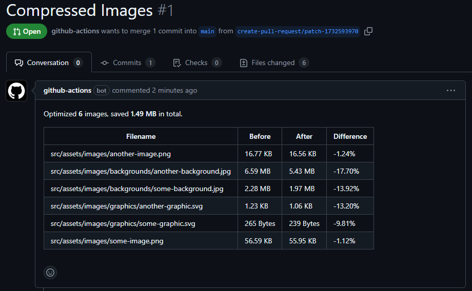Copy the head branch name icon

[x=368, y=31]
